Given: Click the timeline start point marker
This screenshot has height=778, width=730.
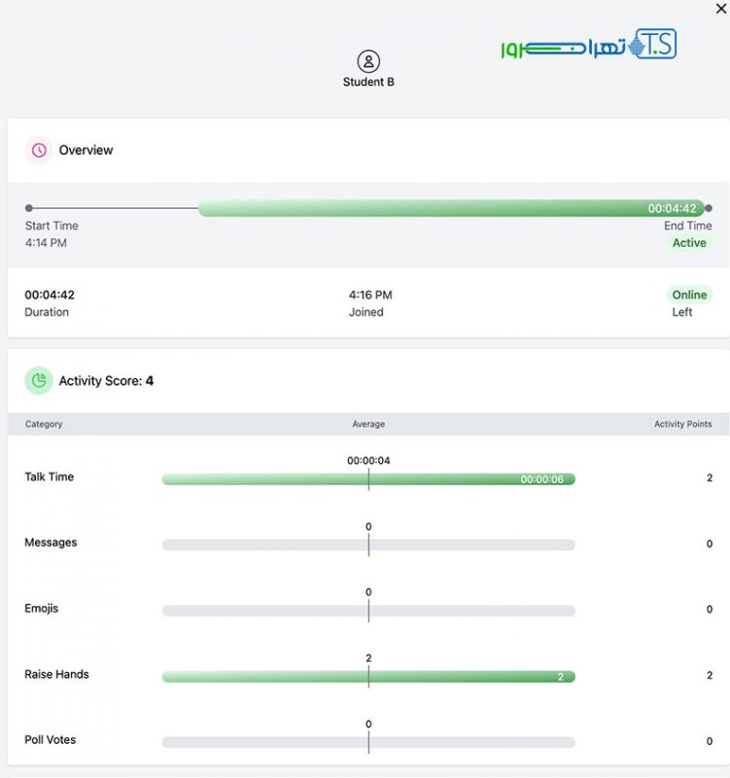Looking at the screenshot, I should pos(29,208).
